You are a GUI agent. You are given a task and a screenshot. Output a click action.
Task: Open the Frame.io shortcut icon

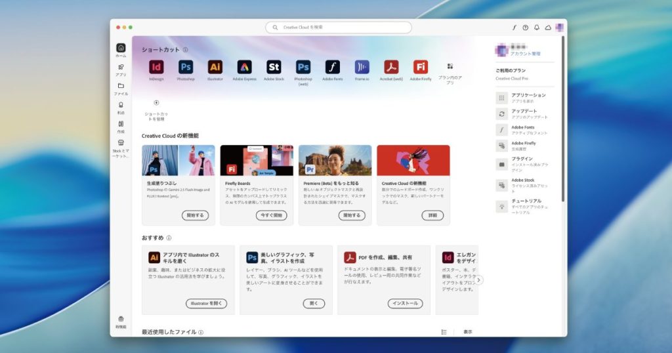362,68
